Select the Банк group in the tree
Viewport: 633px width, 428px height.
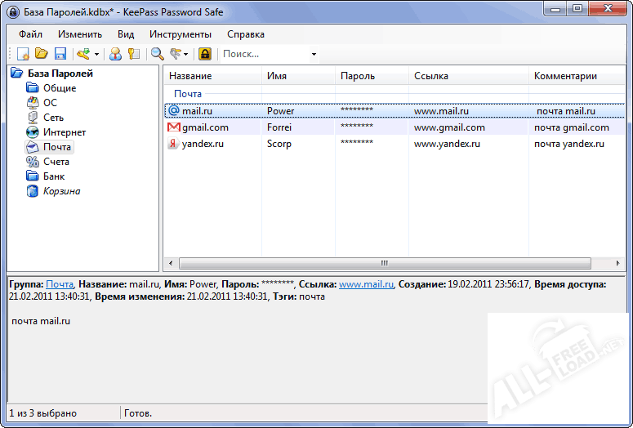[x=54, y=176]
